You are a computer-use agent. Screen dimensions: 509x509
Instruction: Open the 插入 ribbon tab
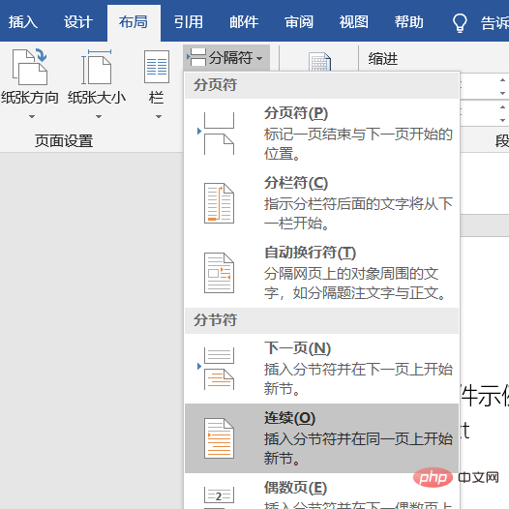(x=22, y=22)
